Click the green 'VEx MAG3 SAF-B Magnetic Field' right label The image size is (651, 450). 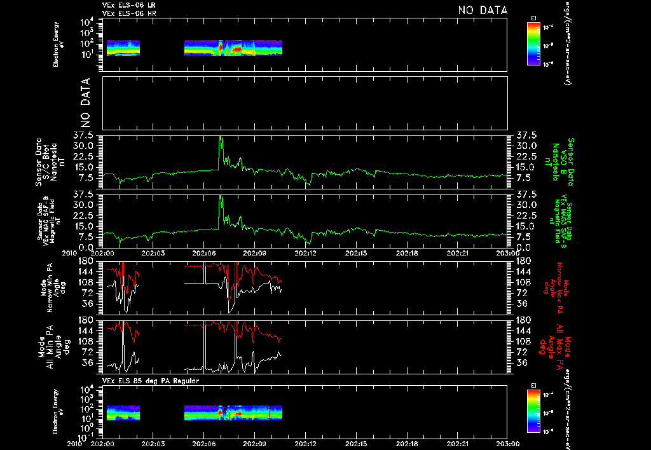click(x=562, y=221)
